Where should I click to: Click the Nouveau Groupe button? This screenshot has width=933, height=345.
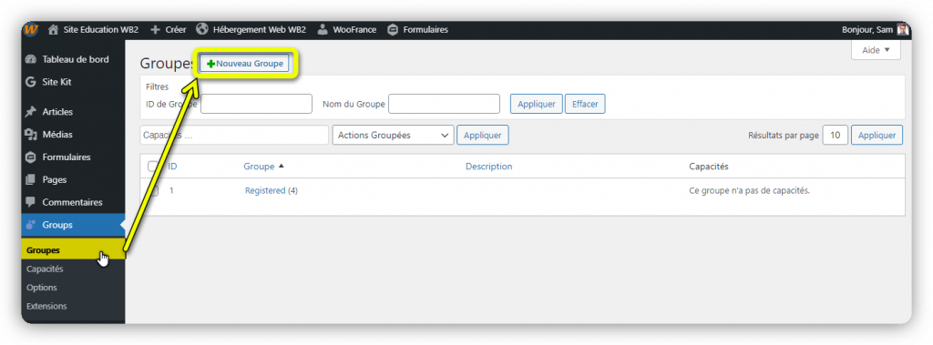(244, 64)
